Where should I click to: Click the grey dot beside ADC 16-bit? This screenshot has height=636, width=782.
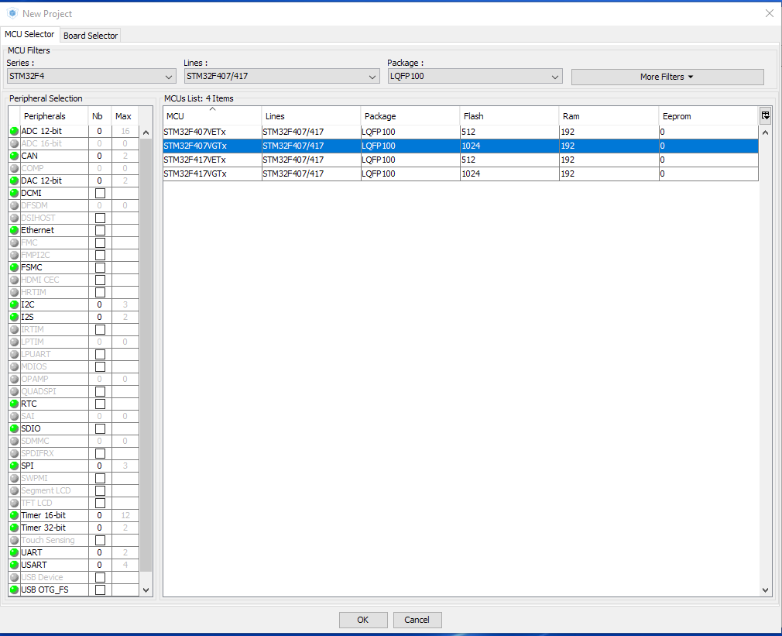15,143
